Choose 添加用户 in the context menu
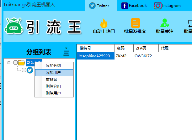 click(x=53, y=73)
